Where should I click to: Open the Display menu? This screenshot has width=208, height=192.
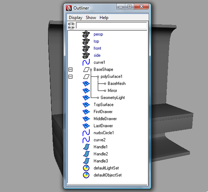(76, 18)
